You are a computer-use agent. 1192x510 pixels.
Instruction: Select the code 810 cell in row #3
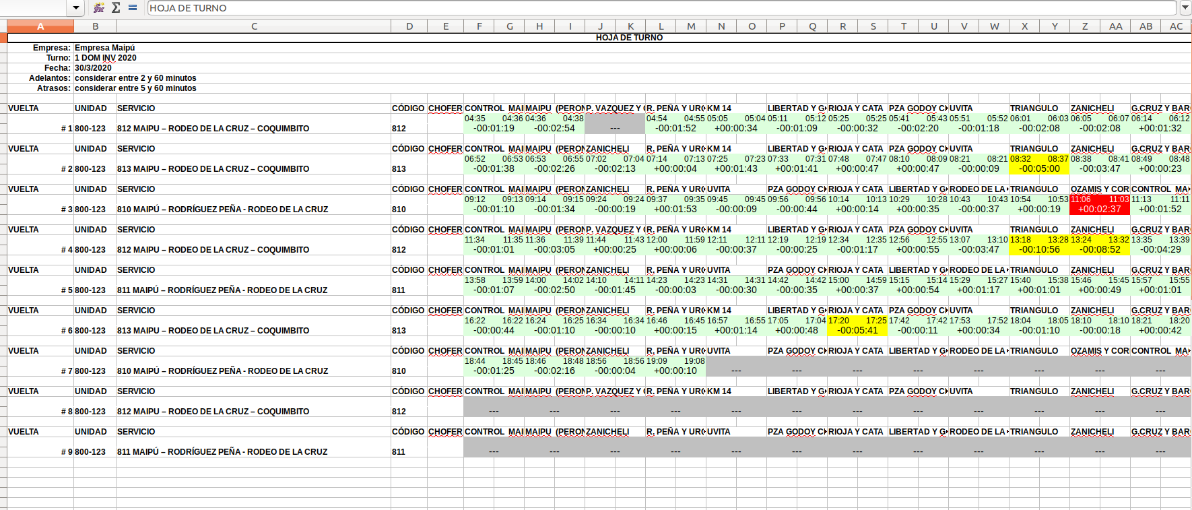[408, 210]
